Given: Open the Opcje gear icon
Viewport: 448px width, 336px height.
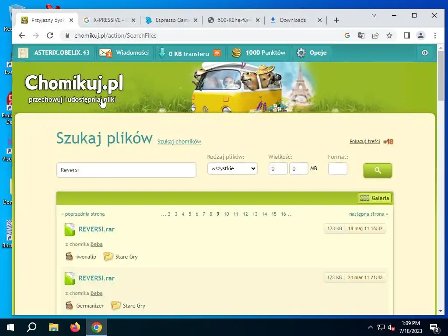Looking at the screenshot, I should pos(301,53).
